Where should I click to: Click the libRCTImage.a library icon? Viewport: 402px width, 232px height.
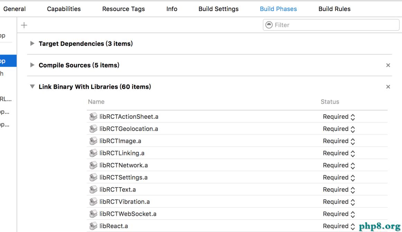[93, 141]
